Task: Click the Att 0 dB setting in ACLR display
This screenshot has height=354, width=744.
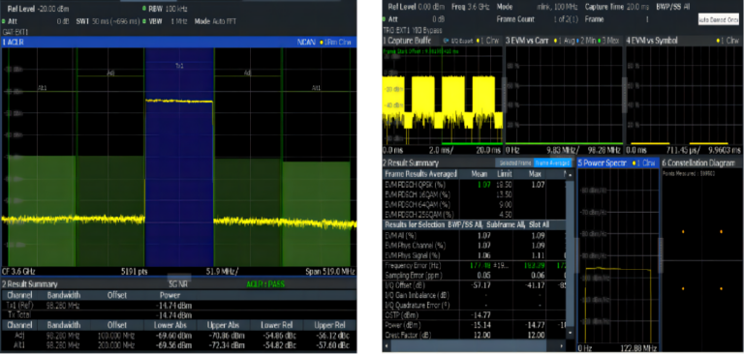Action: coord(36,21)
